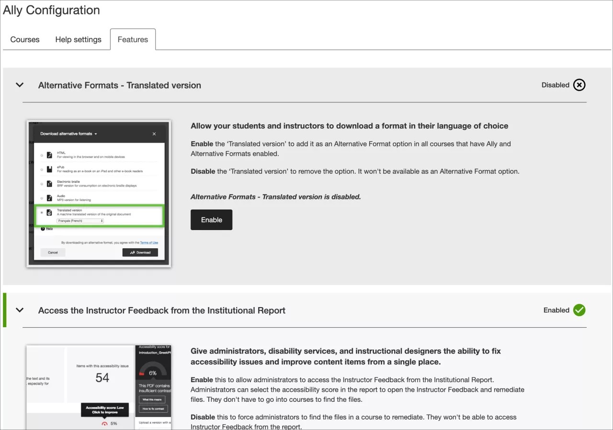Open the Help settings tab
The image size is (613, 430).
[78, 40]
